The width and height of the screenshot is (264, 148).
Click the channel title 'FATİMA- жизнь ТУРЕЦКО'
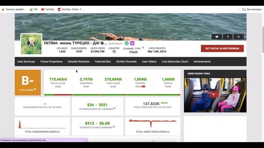coord(75,43)
